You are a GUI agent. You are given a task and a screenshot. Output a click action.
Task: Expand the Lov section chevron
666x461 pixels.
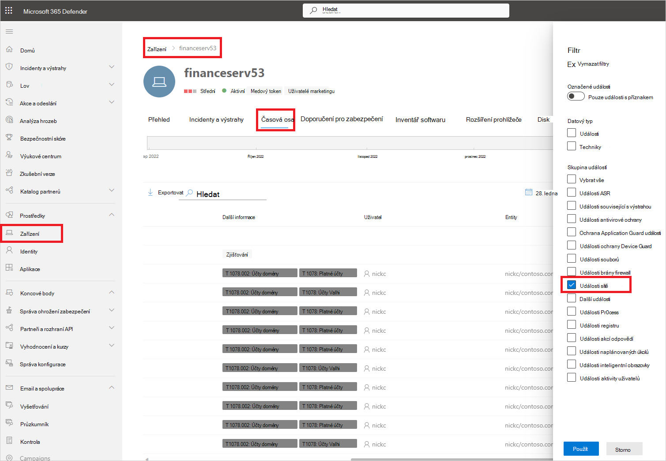(x=112, y=85)
